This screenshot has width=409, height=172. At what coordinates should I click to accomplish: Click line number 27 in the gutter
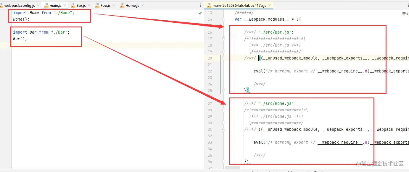pos(210,104)
